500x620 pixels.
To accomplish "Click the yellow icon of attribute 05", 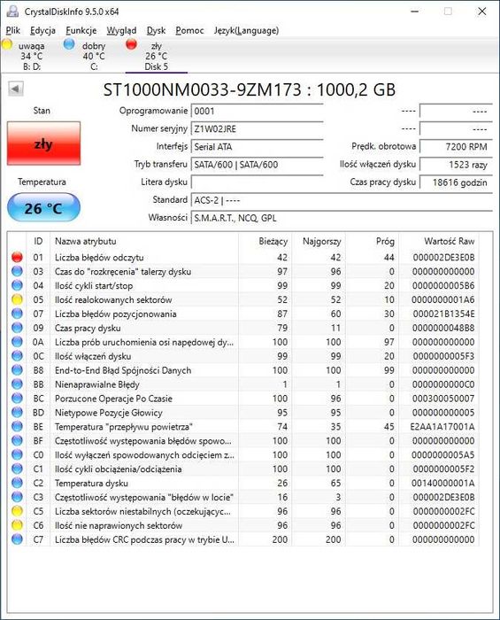I will click(x=17, y=299).
